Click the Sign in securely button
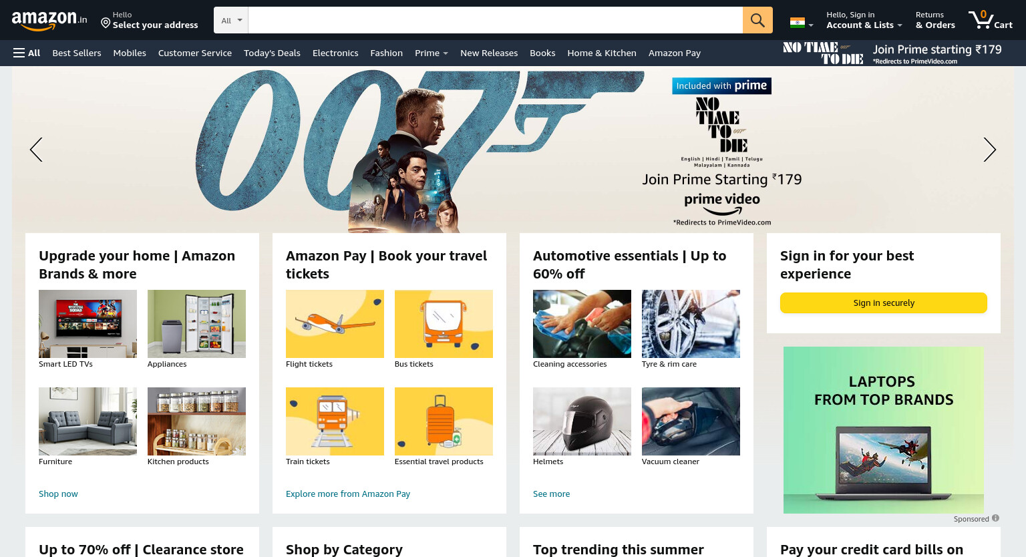 [884, 303]
